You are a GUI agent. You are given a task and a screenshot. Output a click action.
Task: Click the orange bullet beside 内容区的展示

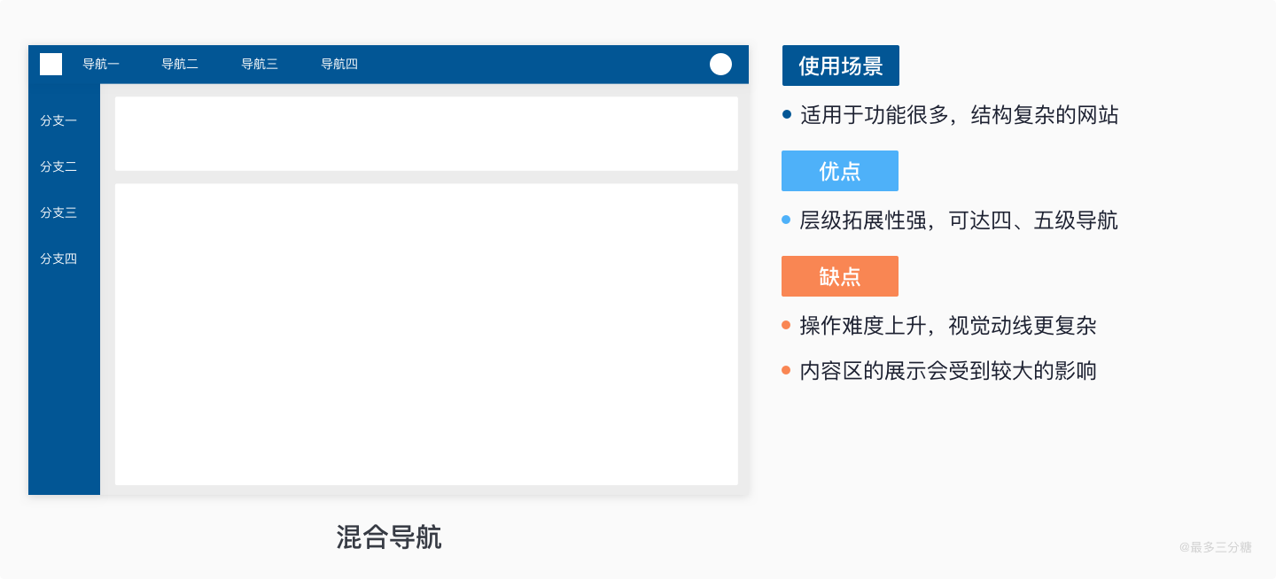point(786,370)
